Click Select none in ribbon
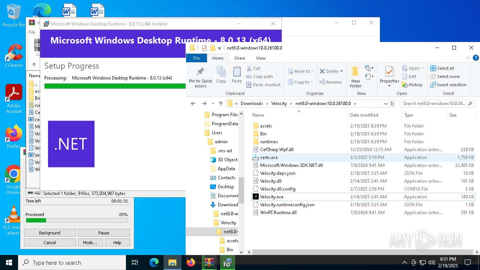 [x=445, y=76]
